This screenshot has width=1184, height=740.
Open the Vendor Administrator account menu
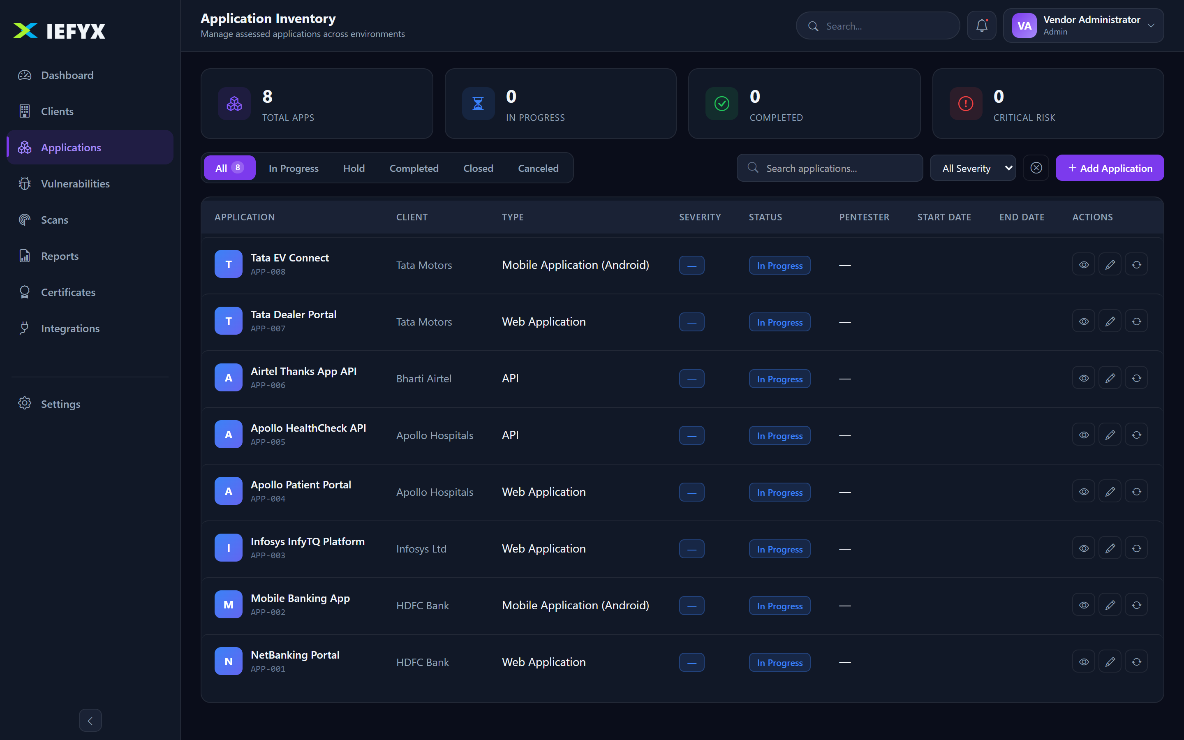(x=1083, y=25)
